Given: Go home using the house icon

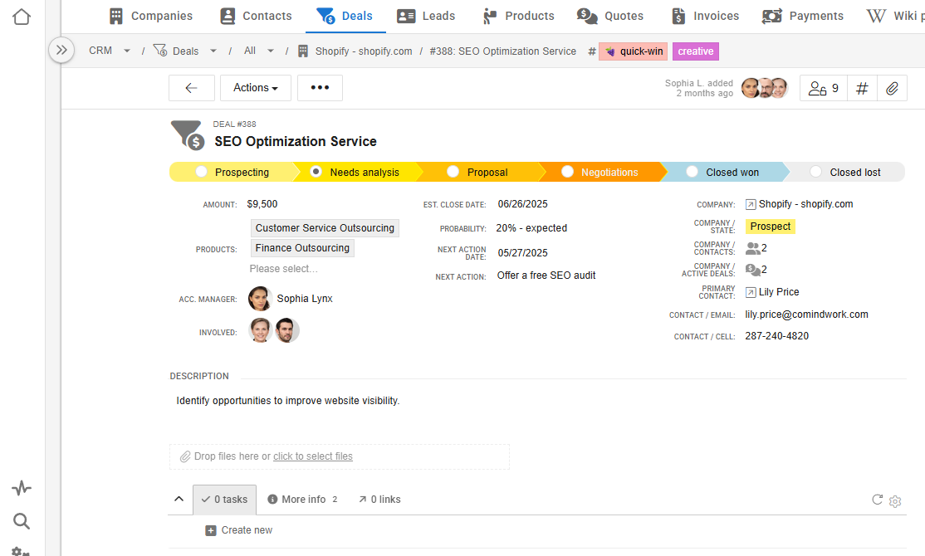Looking at the screenshot, I should point(21,16).
